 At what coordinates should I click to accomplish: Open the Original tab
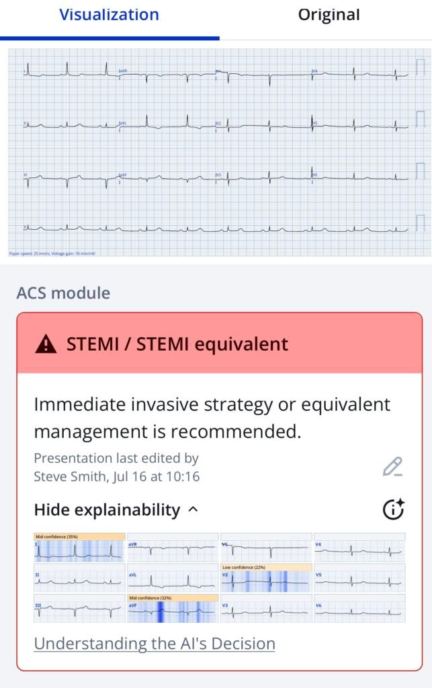tap(329, 15)
